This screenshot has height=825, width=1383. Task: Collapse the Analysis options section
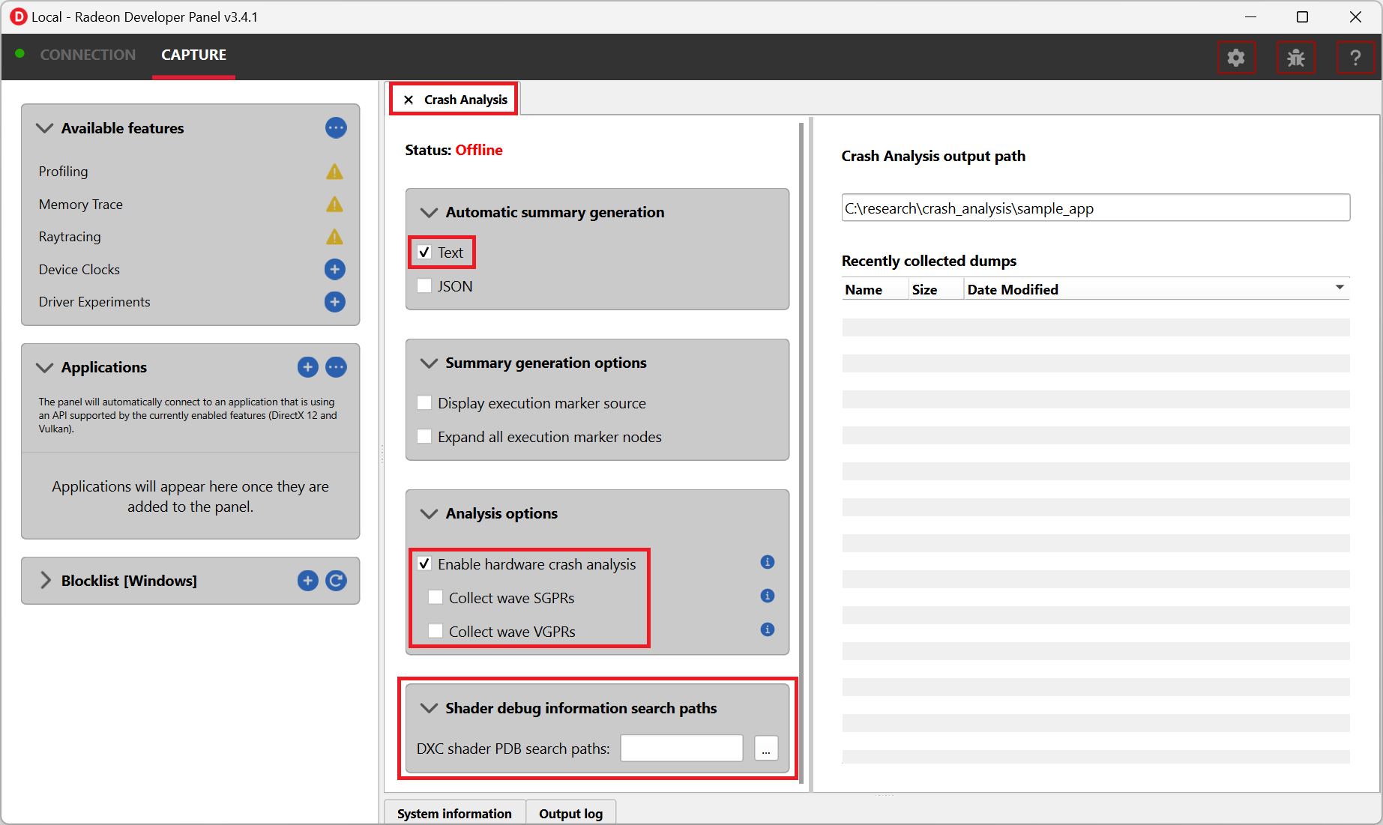[429, 513]
